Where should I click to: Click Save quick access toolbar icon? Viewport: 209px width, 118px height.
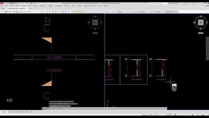(x=11, y=3)
